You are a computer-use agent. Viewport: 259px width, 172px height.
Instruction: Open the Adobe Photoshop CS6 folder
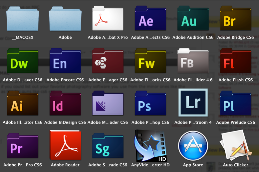[x=150, y=105]
